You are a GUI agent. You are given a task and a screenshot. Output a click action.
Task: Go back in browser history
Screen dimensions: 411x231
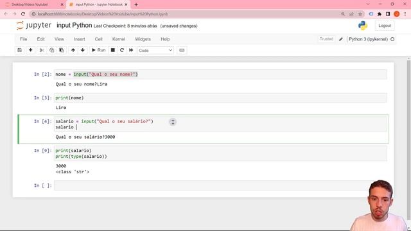click(x=6, y=14)
